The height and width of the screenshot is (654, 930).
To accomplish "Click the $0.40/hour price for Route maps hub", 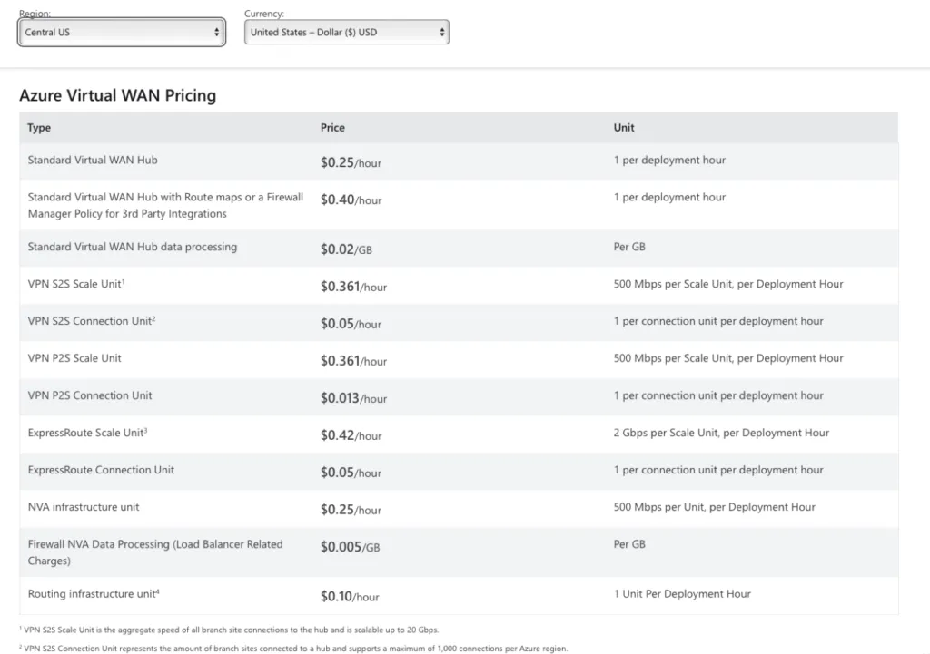I will pos(351,200).
